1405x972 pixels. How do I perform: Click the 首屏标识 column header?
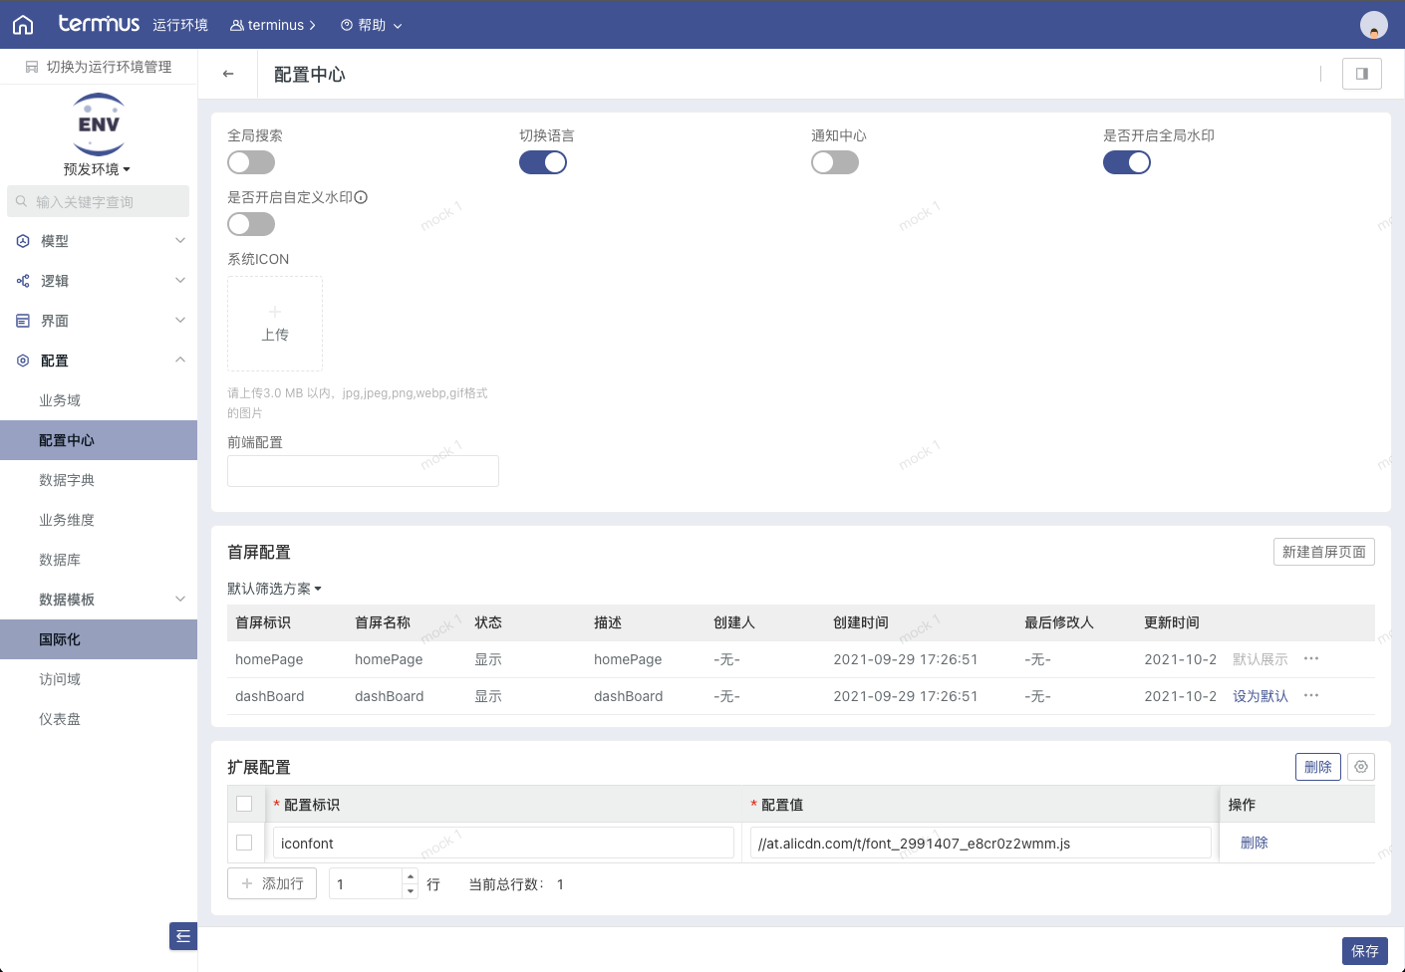pyautogui.click(x=263, y=622)
